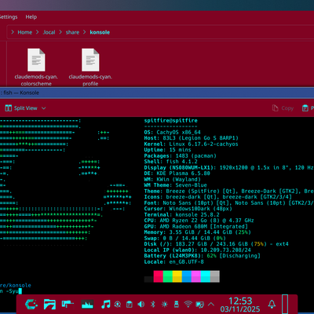Click the 'Uptime: 15 mins' line

coord(167,150)
